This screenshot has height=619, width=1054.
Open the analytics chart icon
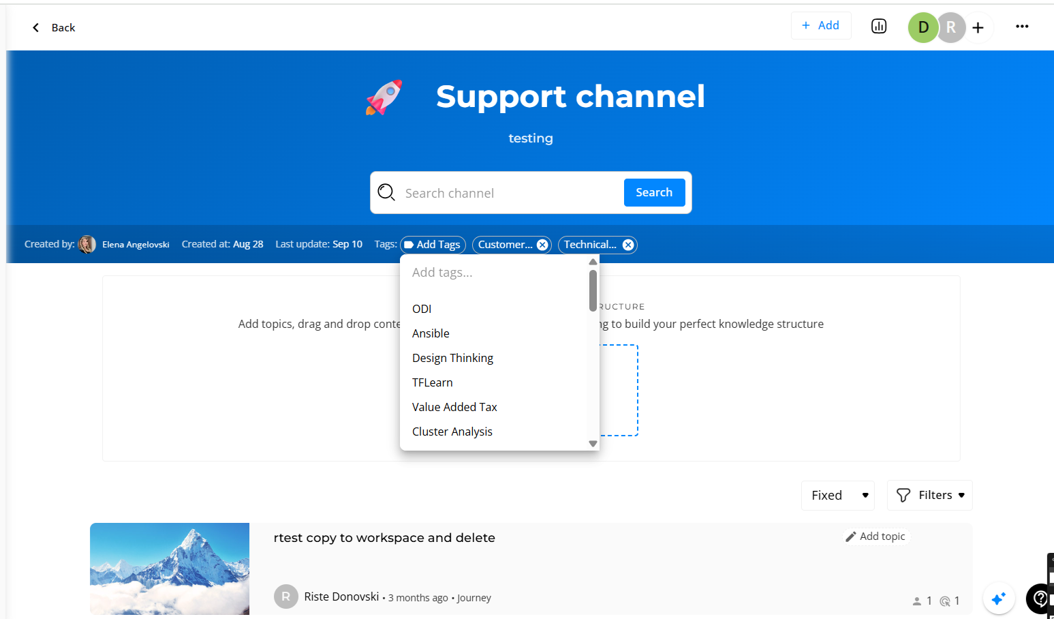coord(879,27)
